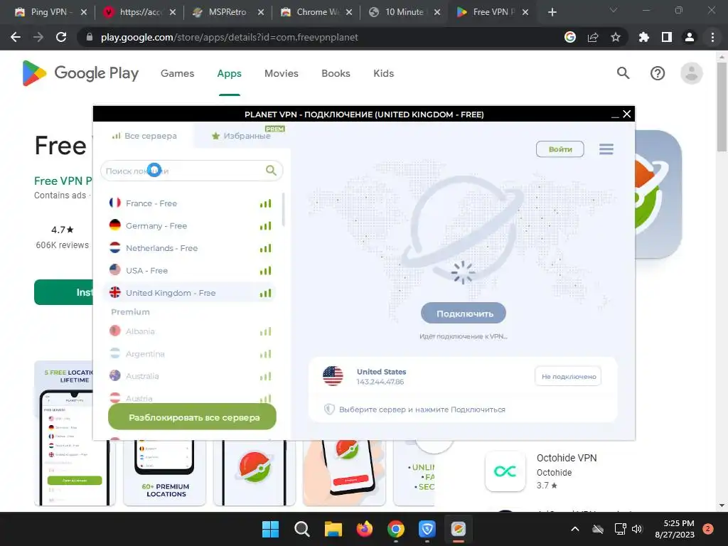Viewport: 728px width, 546px height.
Task: Click the Войти login button
Action: tap(560, 149)
